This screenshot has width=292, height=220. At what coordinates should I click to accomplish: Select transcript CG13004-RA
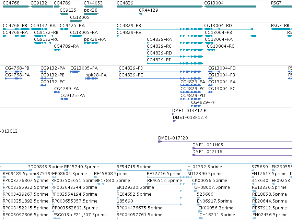(219, 39)
